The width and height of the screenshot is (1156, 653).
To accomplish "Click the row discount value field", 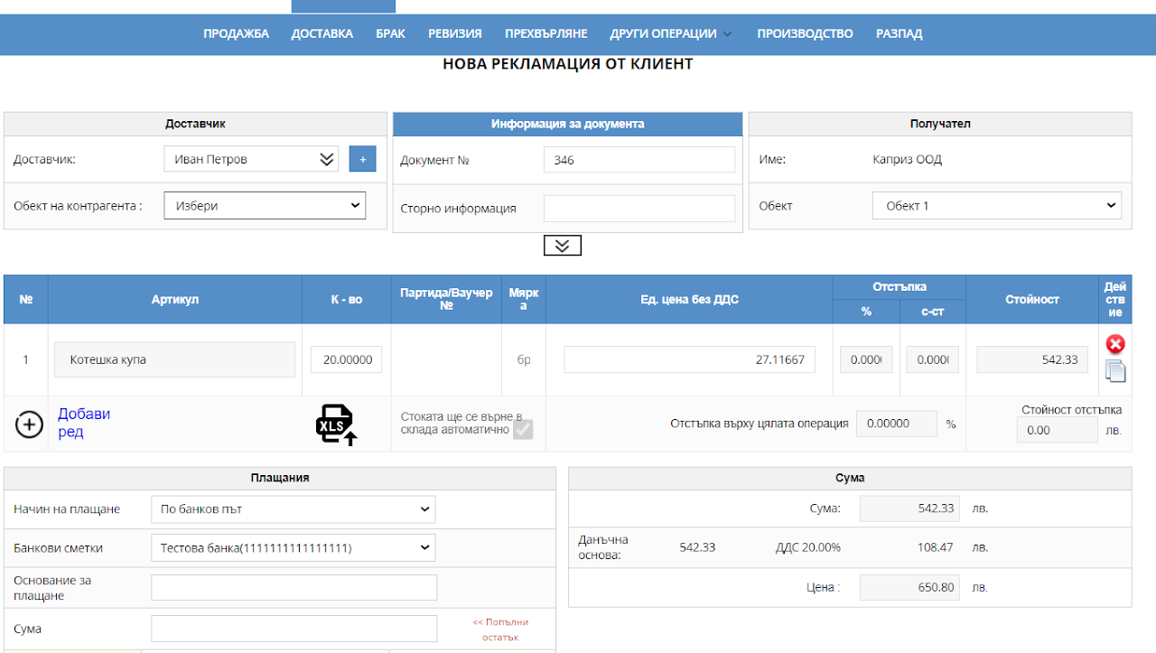I will [933, 359].
